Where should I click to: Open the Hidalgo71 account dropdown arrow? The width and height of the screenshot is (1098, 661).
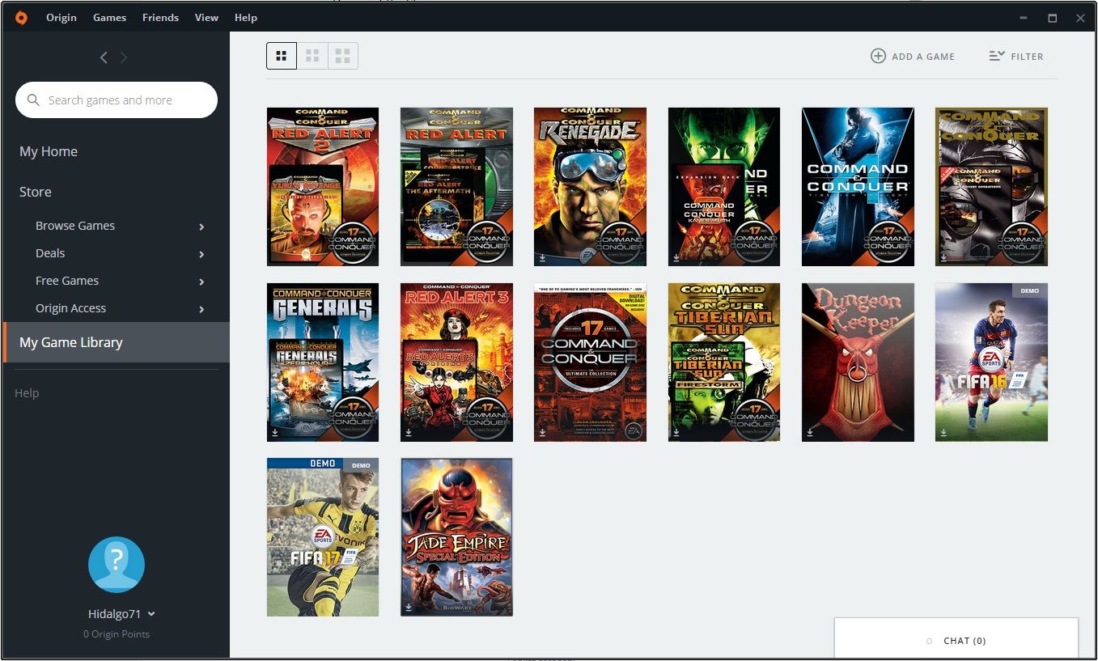152,614
